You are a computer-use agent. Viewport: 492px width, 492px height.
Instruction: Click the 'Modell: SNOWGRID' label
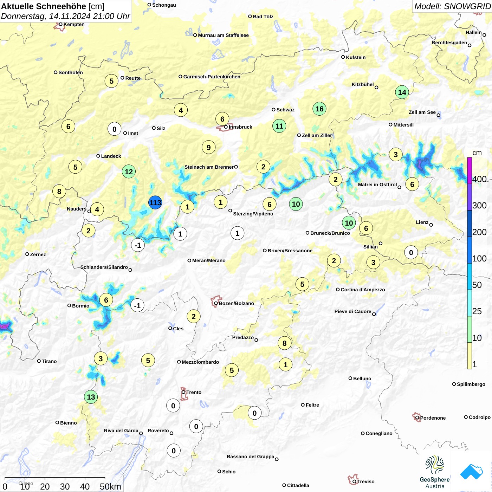tap(452, 6)
